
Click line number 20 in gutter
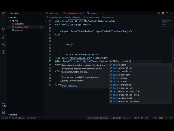pyautogui.click(x=50, y=44)
